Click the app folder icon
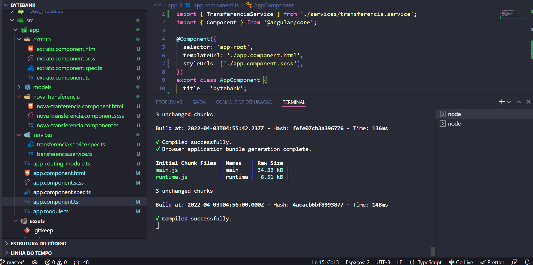 (x=24, y=30)
